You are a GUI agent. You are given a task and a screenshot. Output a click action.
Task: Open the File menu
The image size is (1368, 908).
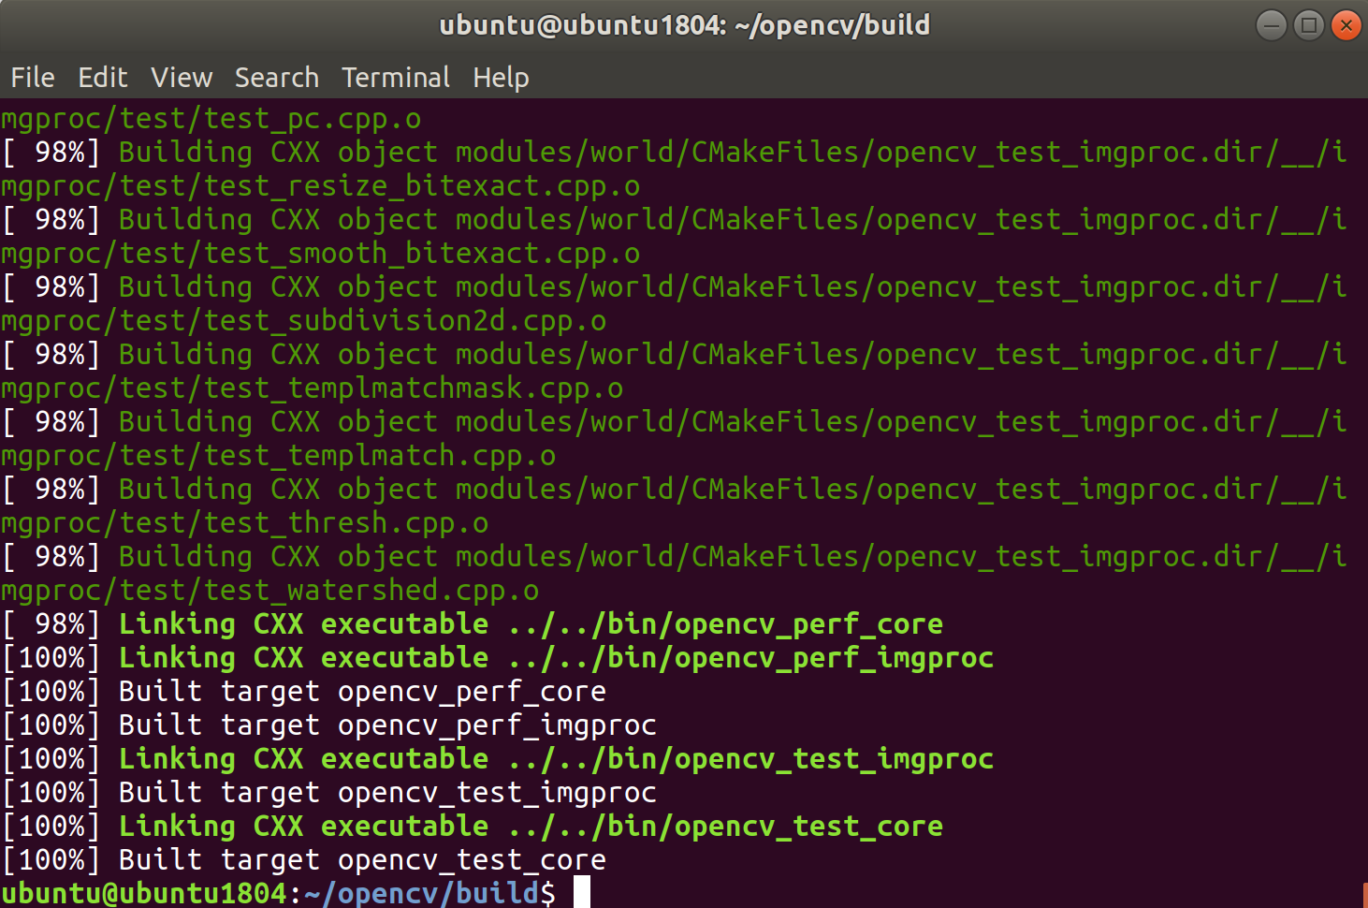[32, 78]
